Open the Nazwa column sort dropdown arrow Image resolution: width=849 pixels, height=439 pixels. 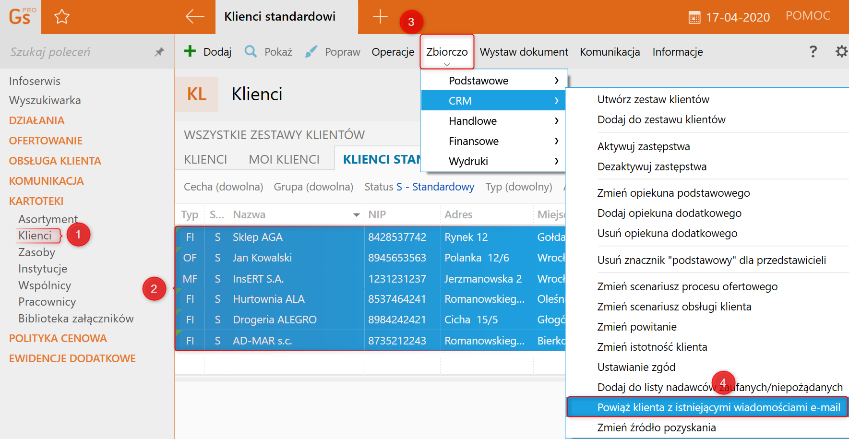click(x=356, y=214)
